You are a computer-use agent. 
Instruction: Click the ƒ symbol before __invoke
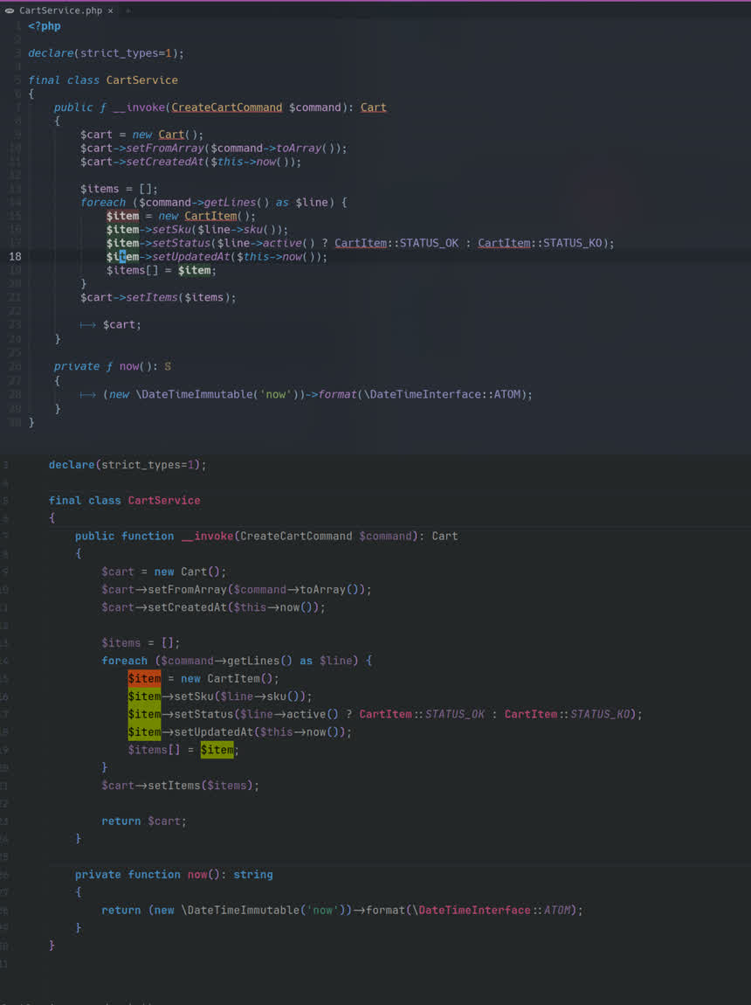click(103, 107)
